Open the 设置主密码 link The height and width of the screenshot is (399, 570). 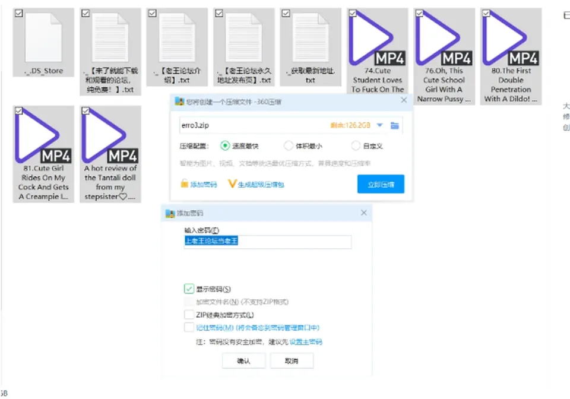[306, 342]
